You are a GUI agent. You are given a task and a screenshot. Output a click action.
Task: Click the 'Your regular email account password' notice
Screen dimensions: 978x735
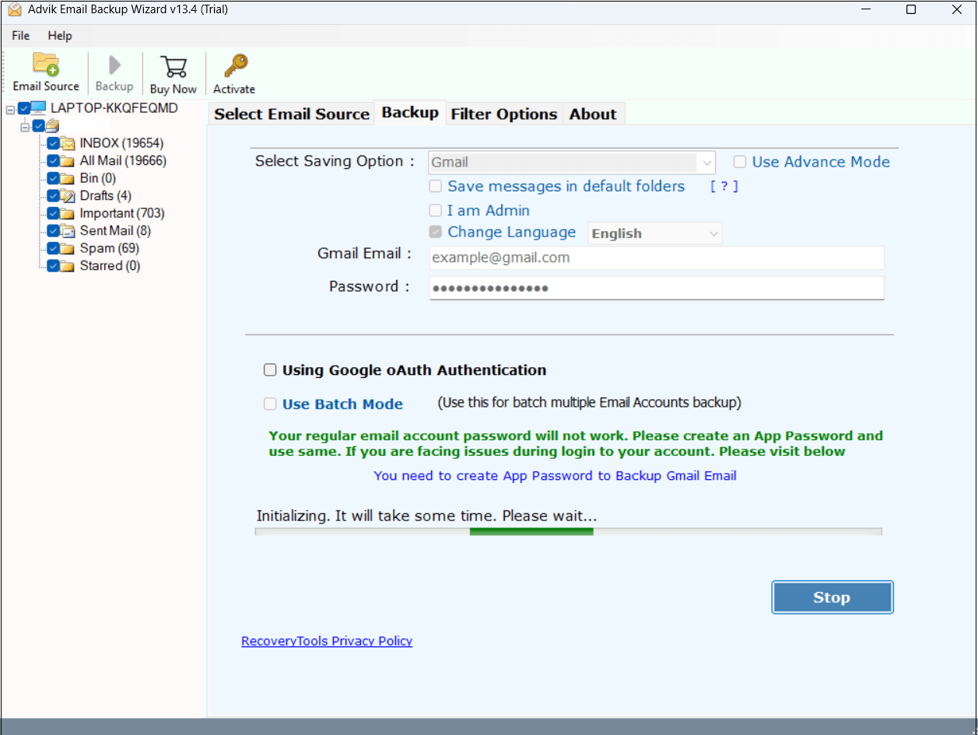pyautogui.click(x=576, y=443)
